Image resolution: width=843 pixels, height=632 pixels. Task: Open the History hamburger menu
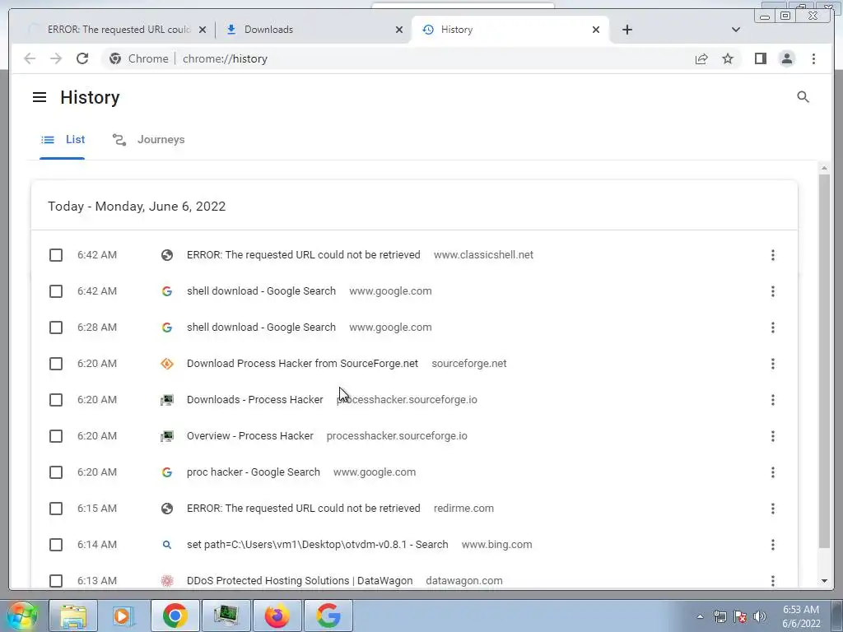click(x=40, y=97)
